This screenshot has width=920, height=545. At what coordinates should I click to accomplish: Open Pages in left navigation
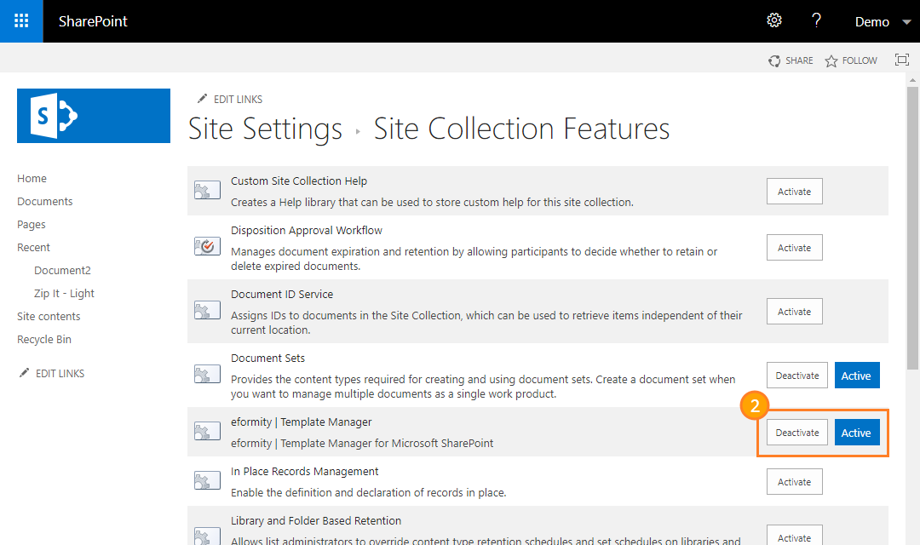[32, 224]
